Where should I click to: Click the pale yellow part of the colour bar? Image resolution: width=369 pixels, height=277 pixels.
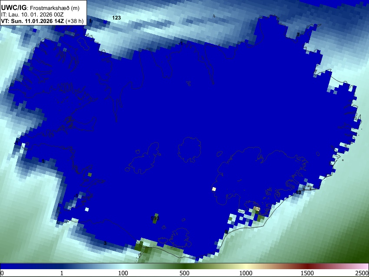point(246,266)
